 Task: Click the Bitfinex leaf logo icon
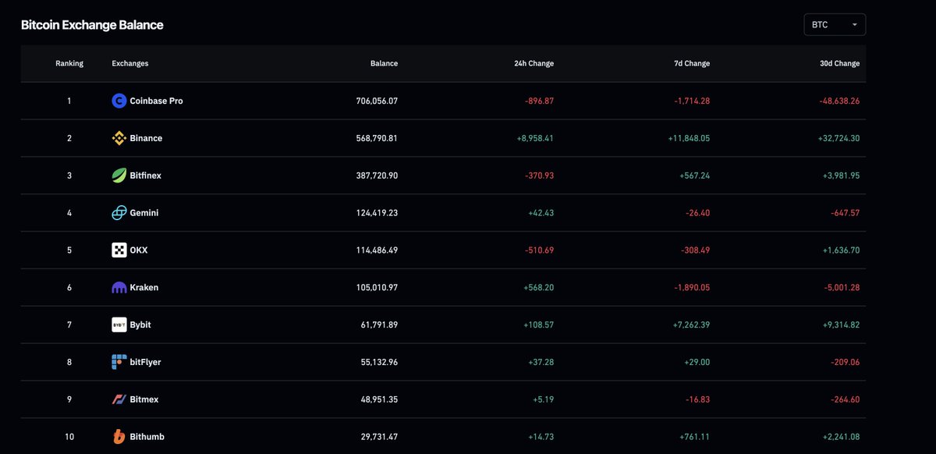coord(119,176)
